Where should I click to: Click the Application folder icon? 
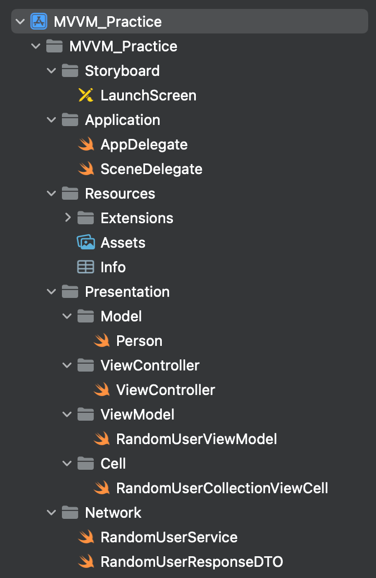pos(70,120)
